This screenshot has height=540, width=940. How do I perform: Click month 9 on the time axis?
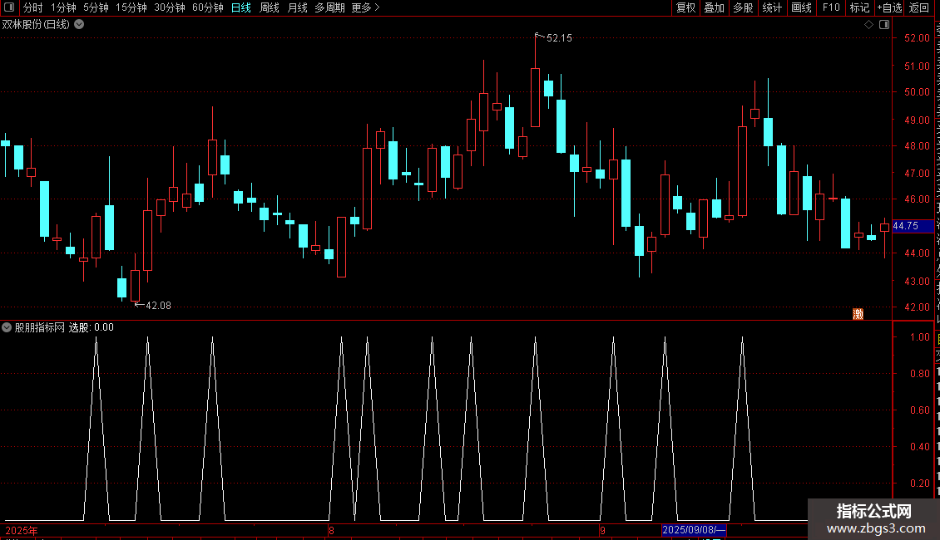click(x=603, y=530)
